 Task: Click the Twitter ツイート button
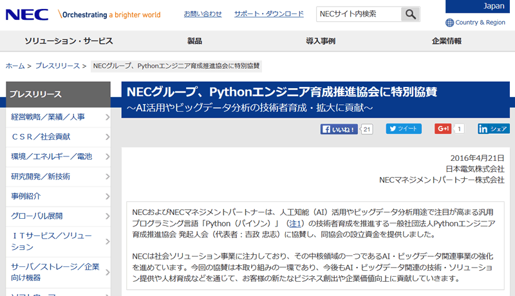tap(404, 129)
